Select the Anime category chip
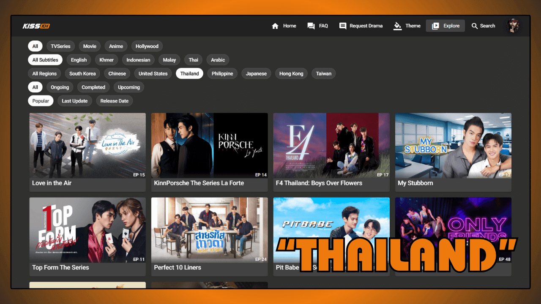 116,46
